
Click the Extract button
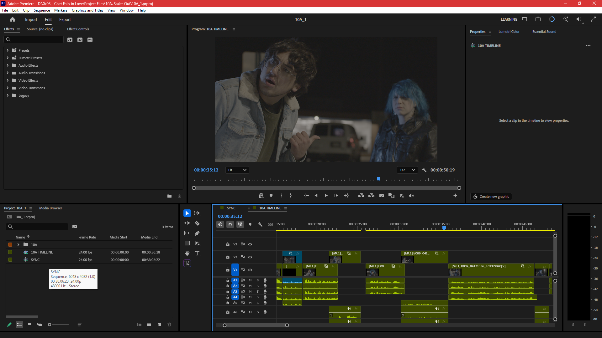[x=372, y=196]
